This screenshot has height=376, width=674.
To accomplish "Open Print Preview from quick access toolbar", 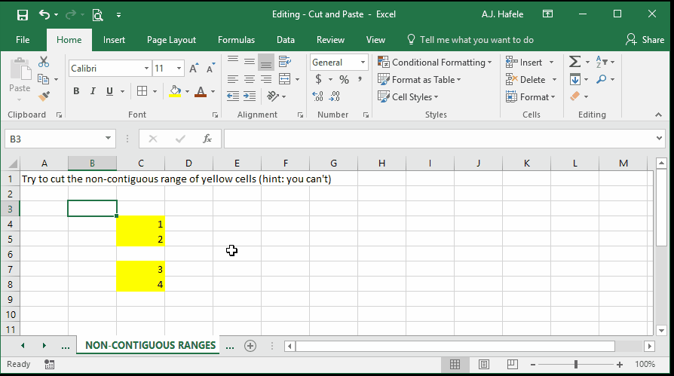I will (97, 15).
